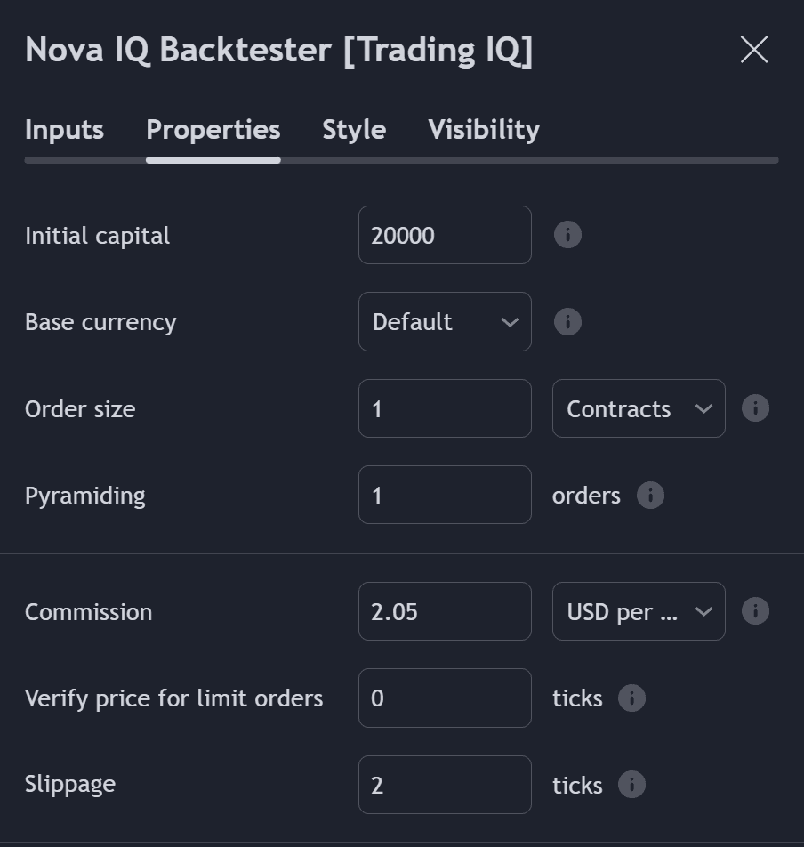This screenshot has height=847, width=804.
Task: Click the Verify price ticks info icon
Action: pyautogui.click(x=631, y=698)
